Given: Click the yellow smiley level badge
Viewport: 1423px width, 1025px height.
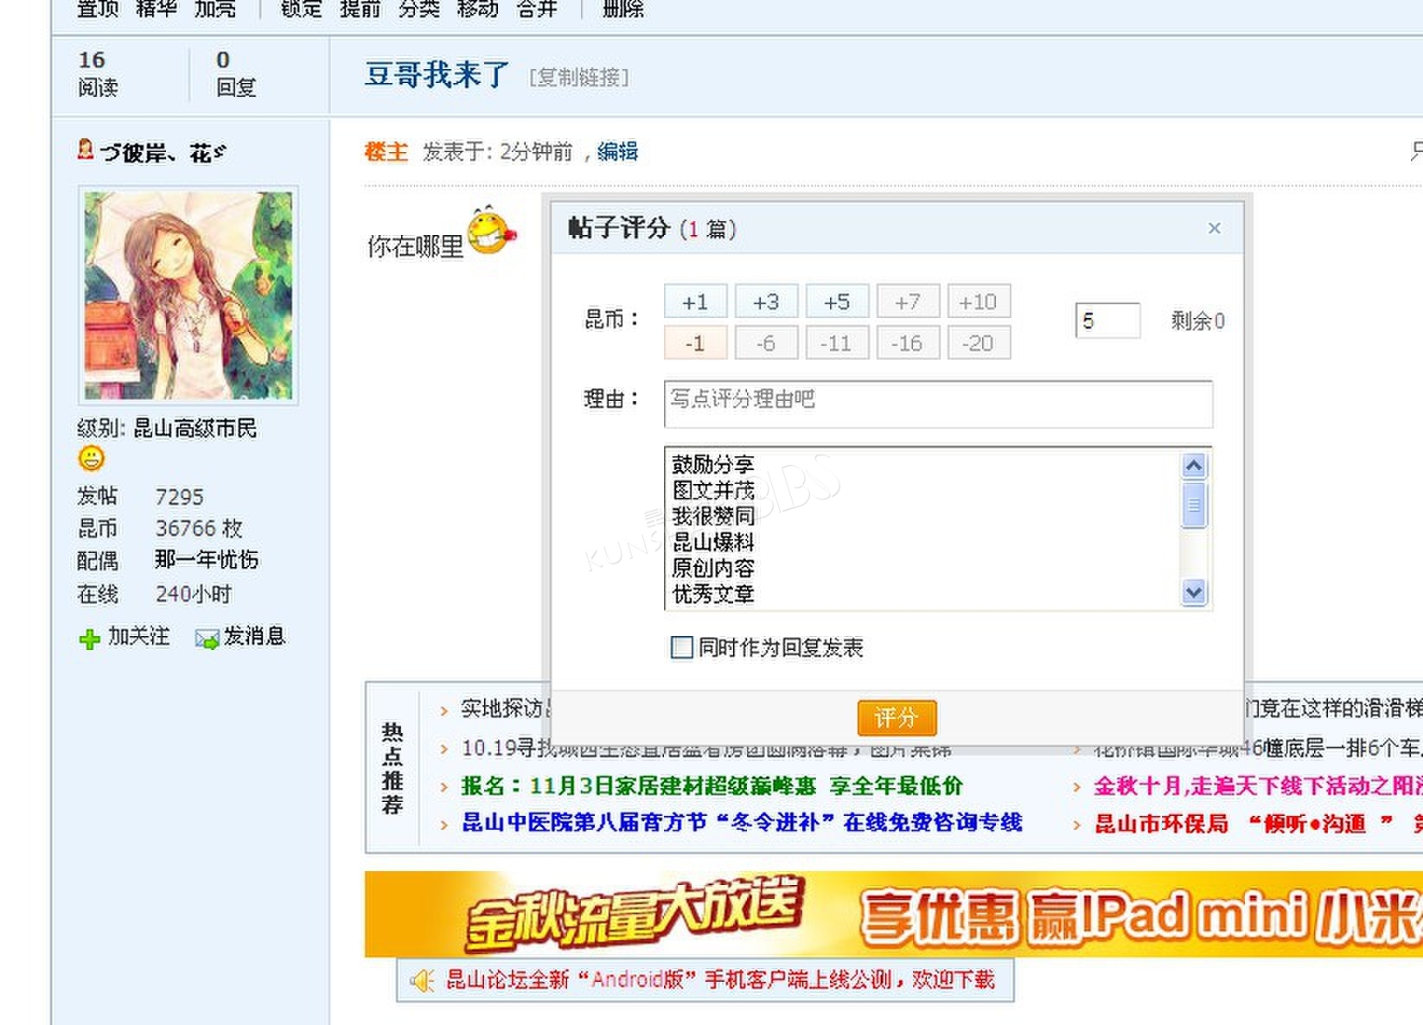Looking at the screenshot, I should pos(91,458).
